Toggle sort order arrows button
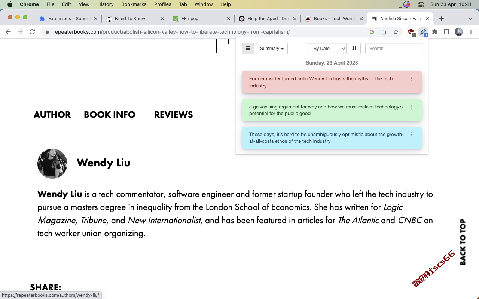Image resolution: width=479 pixels, height=299 pixels. [354, 49]
